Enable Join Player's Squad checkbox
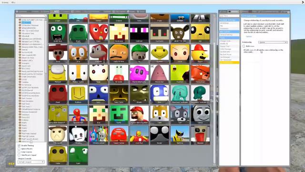This screenshot has width=305, height=172. (x=19, y=155)
